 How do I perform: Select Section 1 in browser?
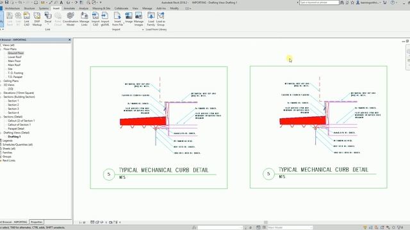click(x=13, y=101)
